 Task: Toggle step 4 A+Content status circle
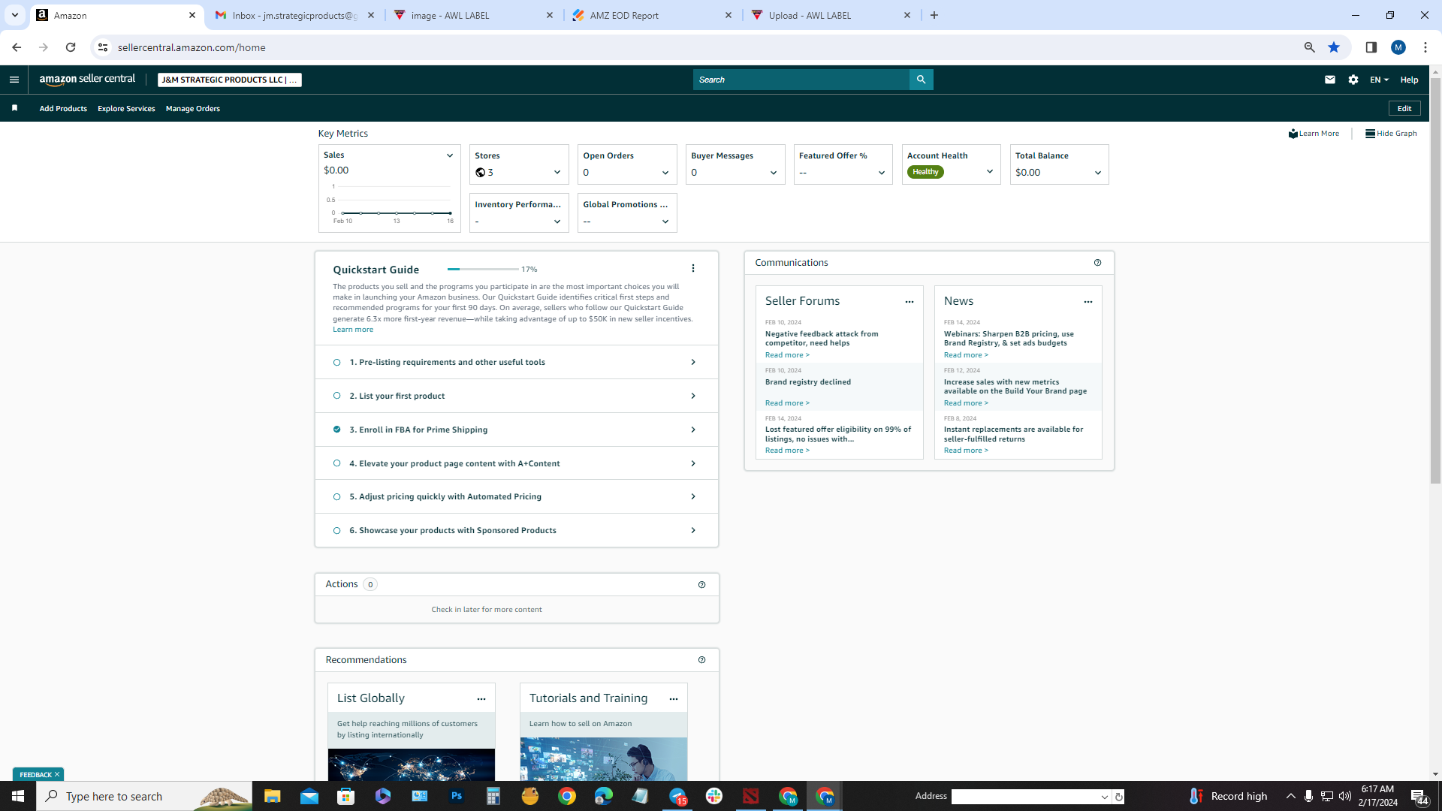pyautogui.click(x=336, y=463)
